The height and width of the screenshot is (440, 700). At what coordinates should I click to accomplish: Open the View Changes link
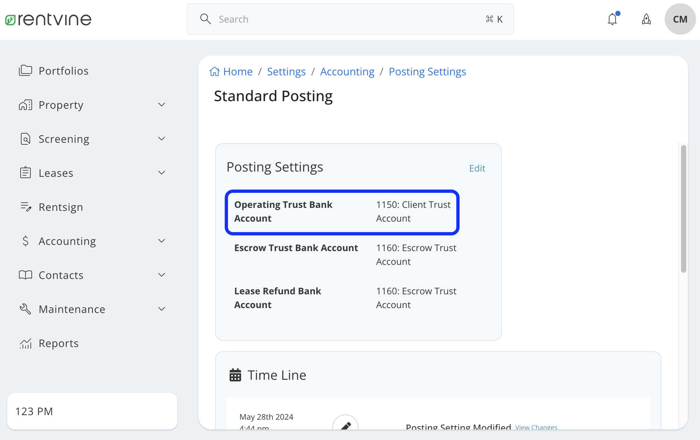click(536, 427)
